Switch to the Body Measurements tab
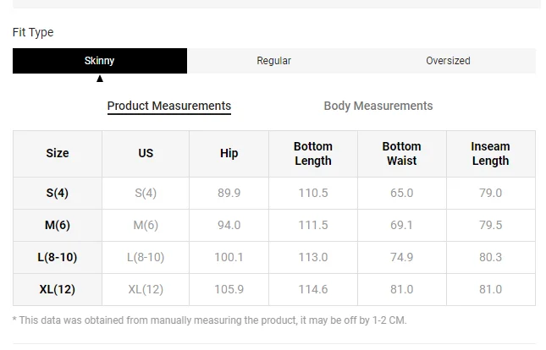Screen dimensions: 546x350 pyautogui.click(x=378, y=106)
